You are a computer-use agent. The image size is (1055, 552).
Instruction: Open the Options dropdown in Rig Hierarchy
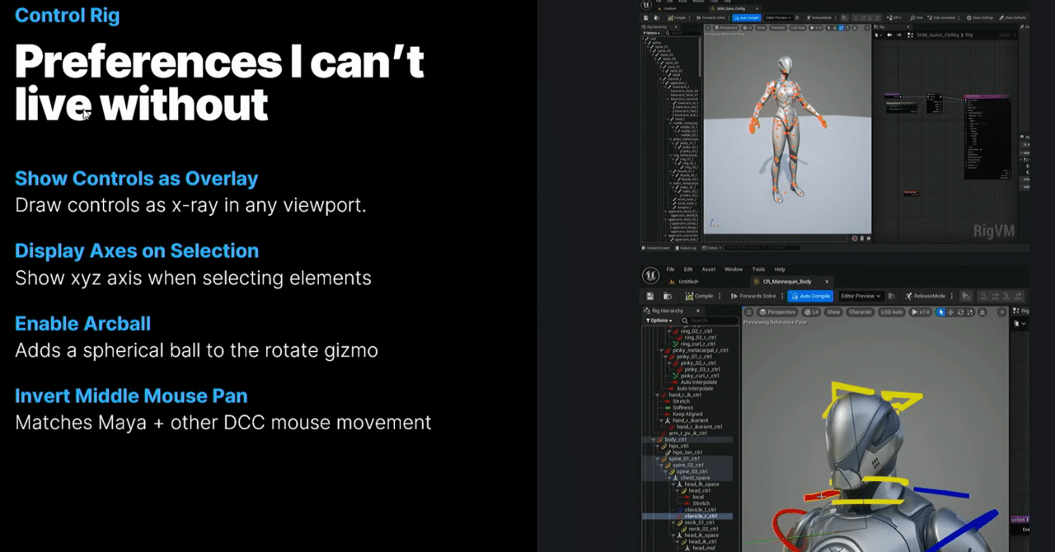pyautogui.click(x=659, y=320)
